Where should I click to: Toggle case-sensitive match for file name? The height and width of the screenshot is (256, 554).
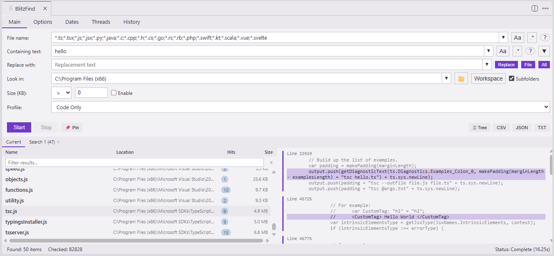[x=517, y=37]
